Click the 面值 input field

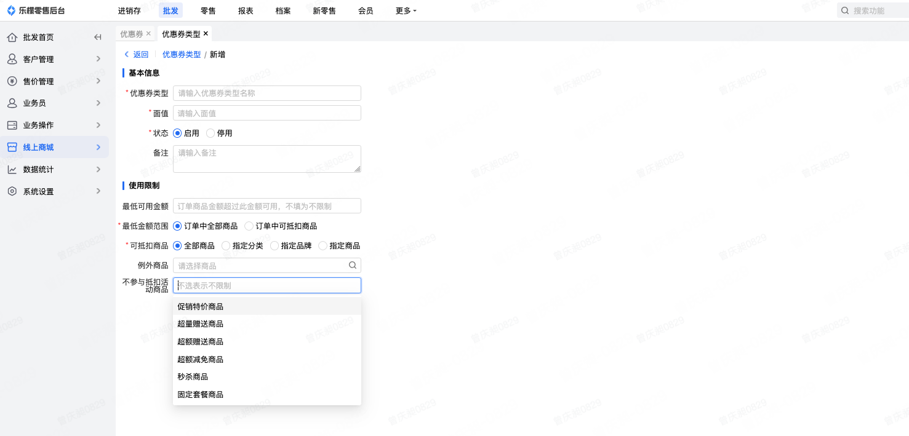(267, 113)
